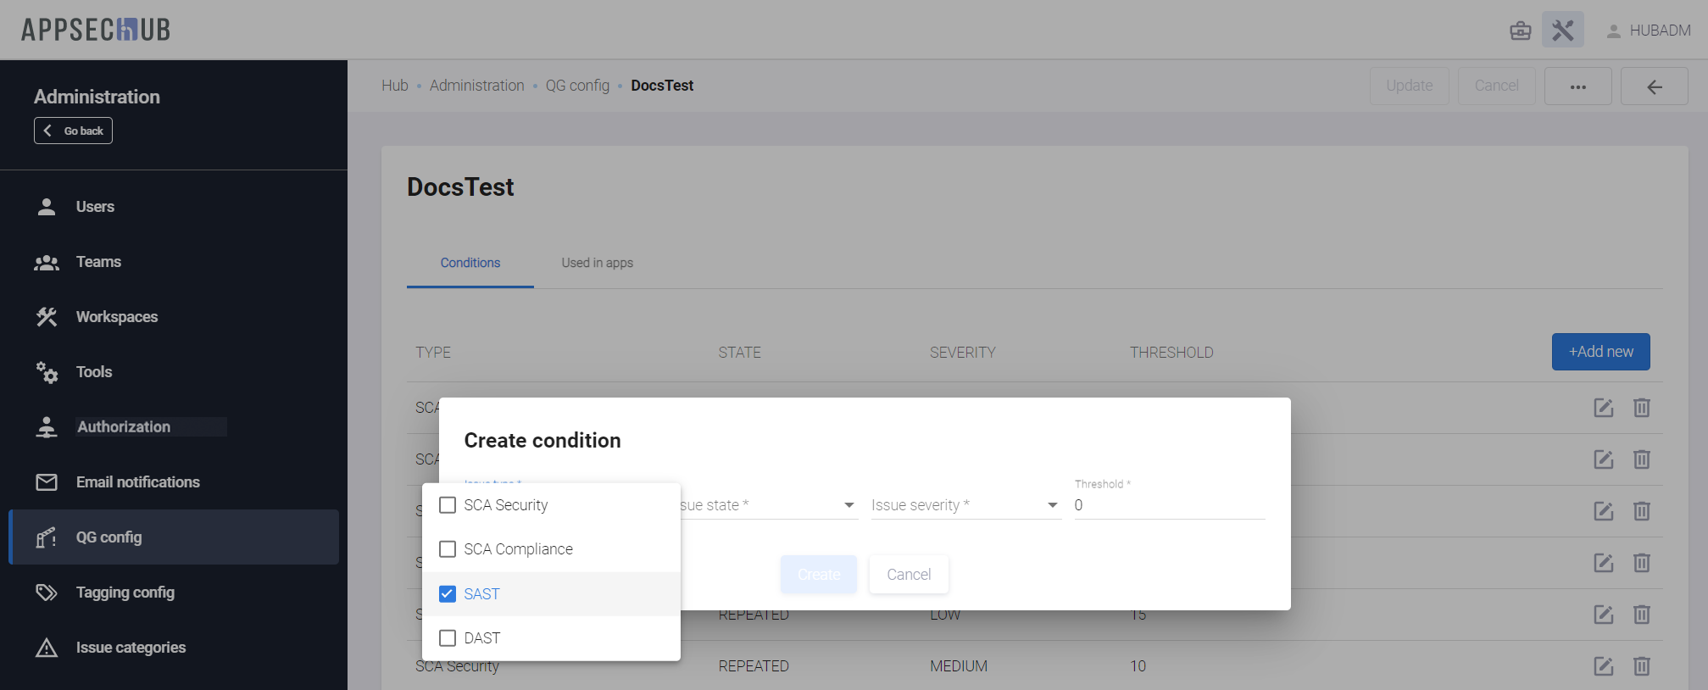Click the back arrow button in header
The image size is (1708, 690).
click(1654, 86)
